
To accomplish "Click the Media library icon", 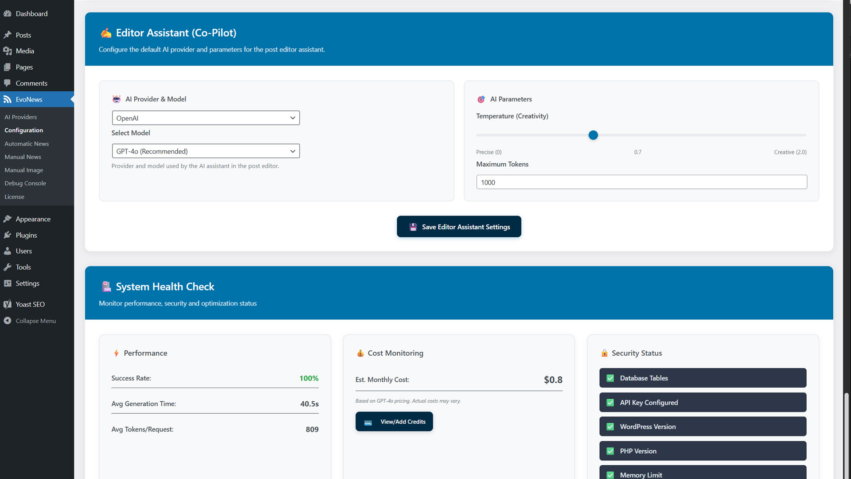I will pos(8,51).
